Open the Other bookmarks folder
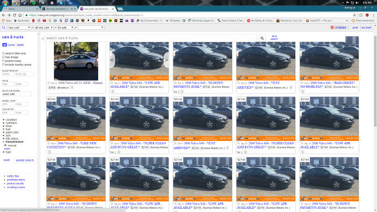Image resolution: width=377 pixels, height=212 pixels. coord(363,20)
